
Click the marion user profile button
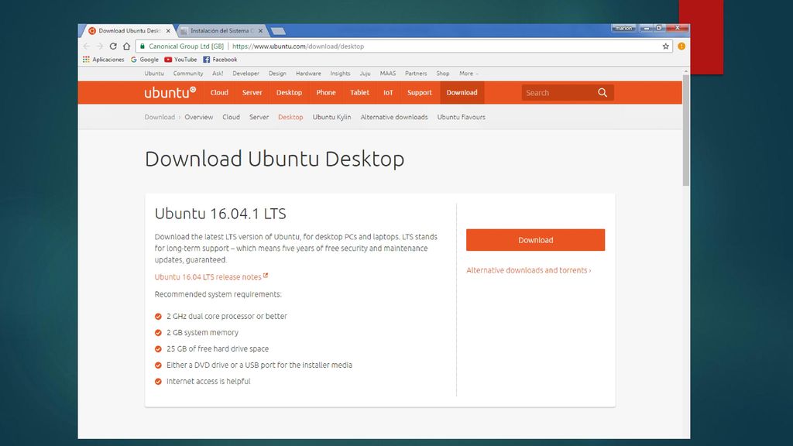pos(623,28)
